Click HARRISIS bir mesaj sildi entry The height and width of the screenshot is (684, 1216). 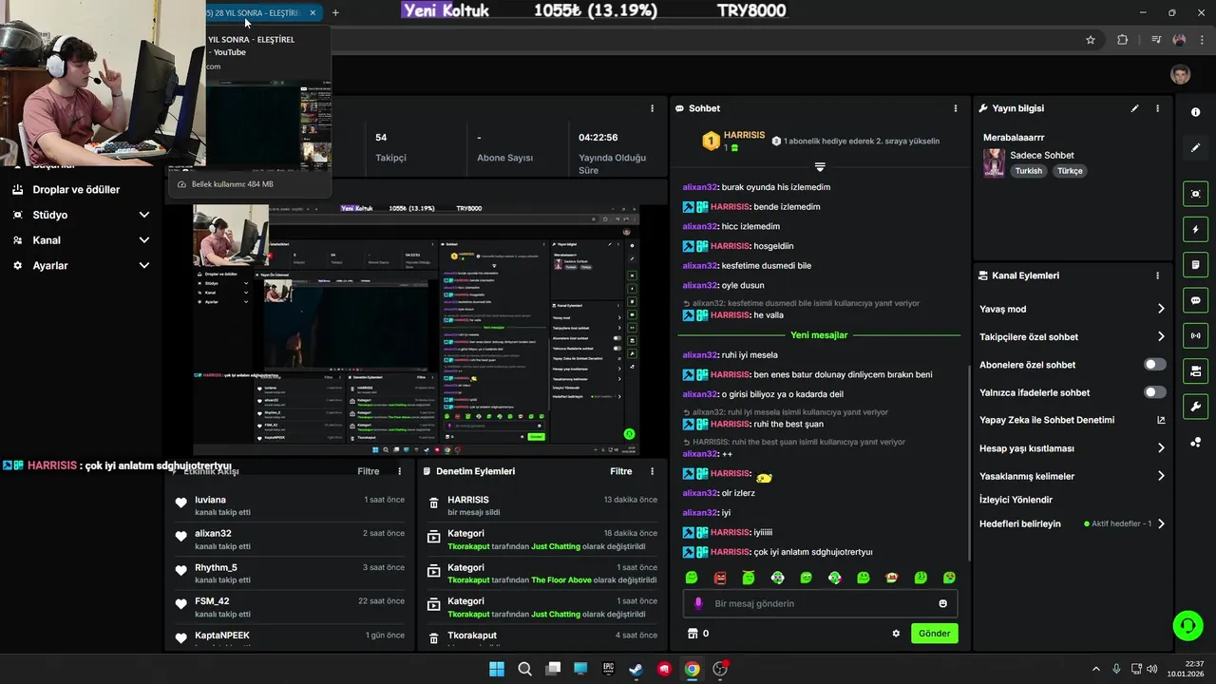click(x=541, y=505)
